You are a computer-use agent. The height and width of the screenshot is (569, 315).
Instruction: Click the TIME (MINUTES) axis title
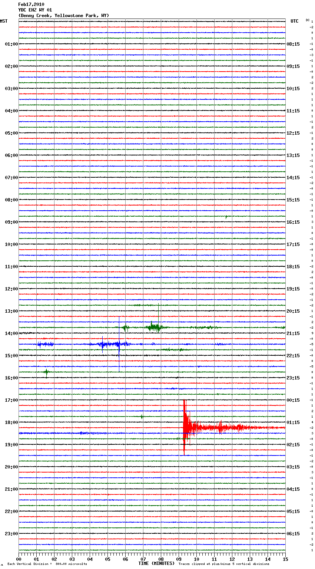pos(156,563)
